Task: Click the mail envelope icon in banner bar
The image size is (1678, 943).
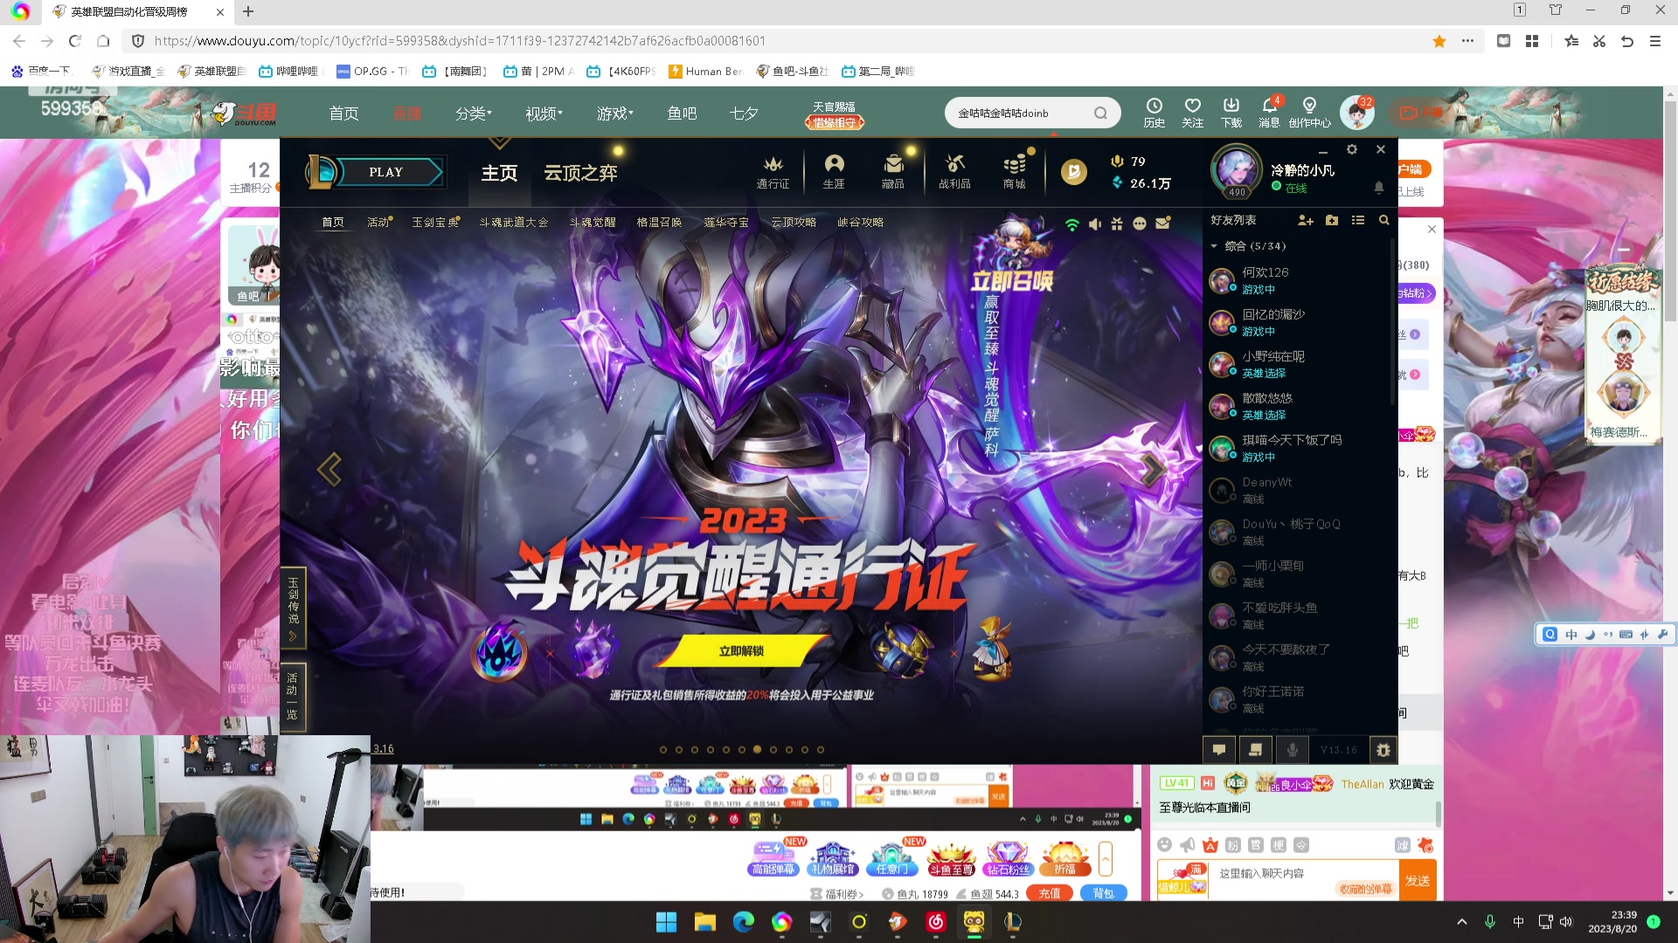Action: pos(1162,224)
